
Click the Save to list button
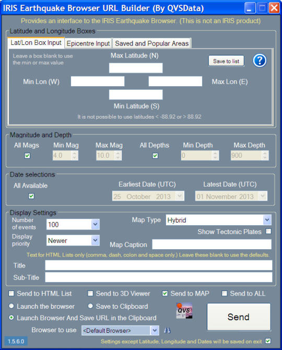pyautogui.click(x=226, y=61)
